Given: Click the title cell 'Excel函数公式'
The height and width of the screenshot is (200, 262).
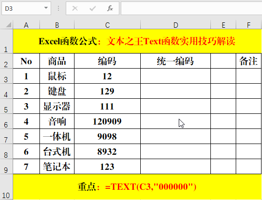Looking at the screenshot, I should (137, 41).
